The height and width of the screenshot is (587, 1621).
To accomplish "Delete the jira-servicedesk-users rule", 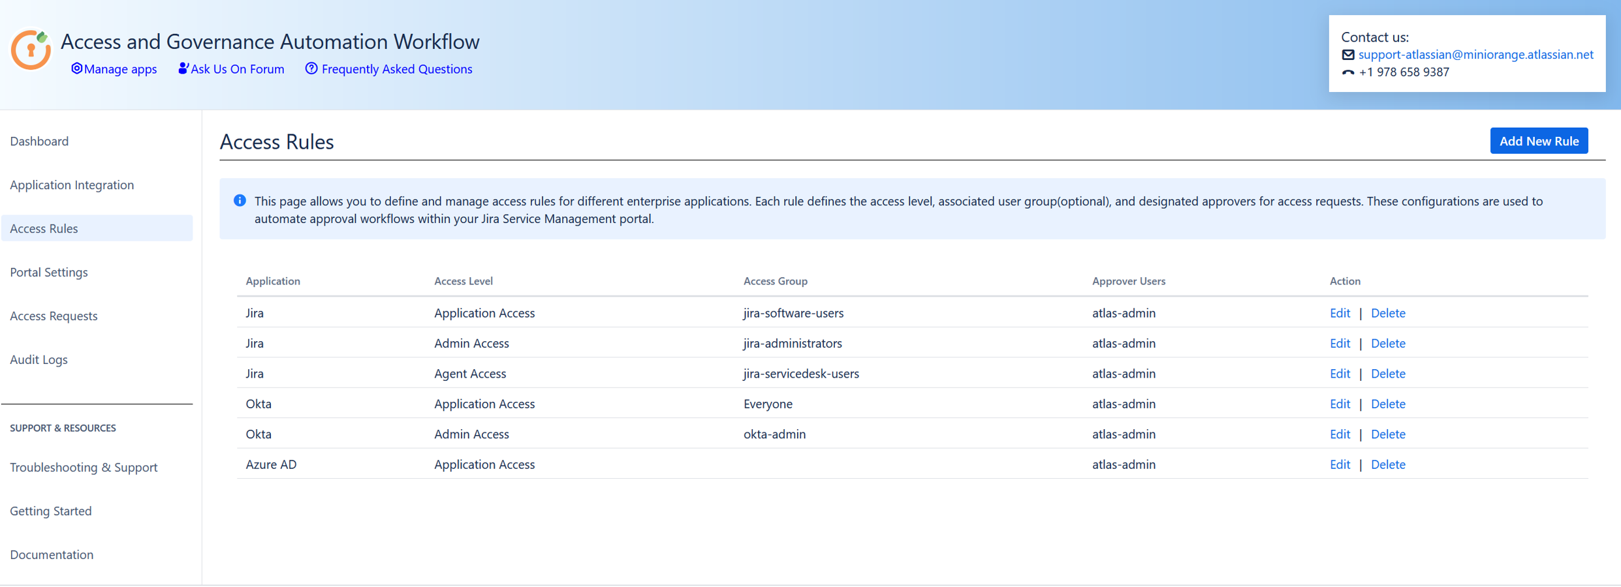I will coord(1388,374).
